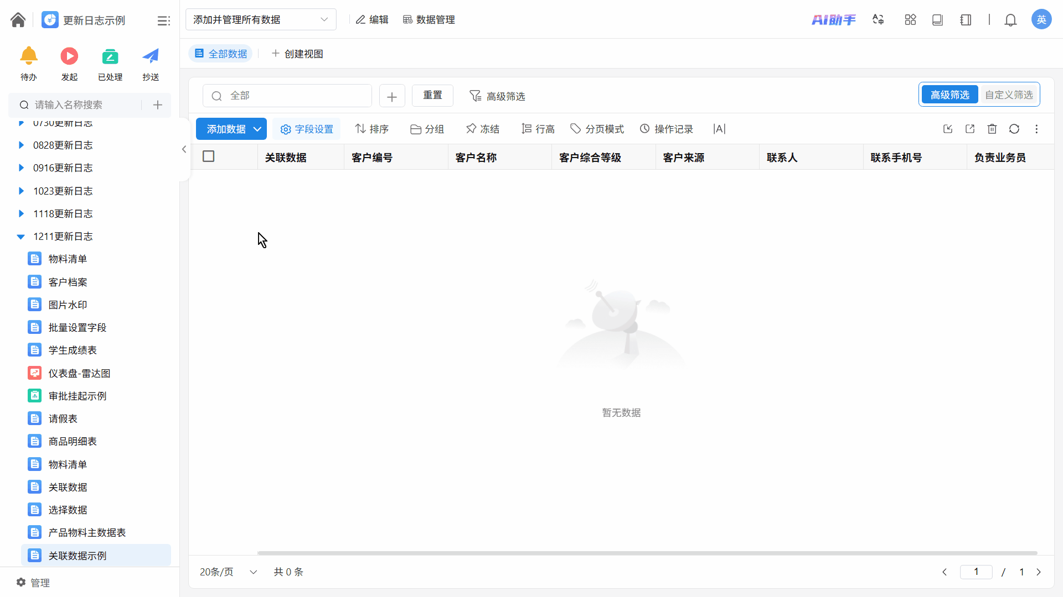Click the home icon
This screenshot has height=597, width=1063.
(18, 20)
